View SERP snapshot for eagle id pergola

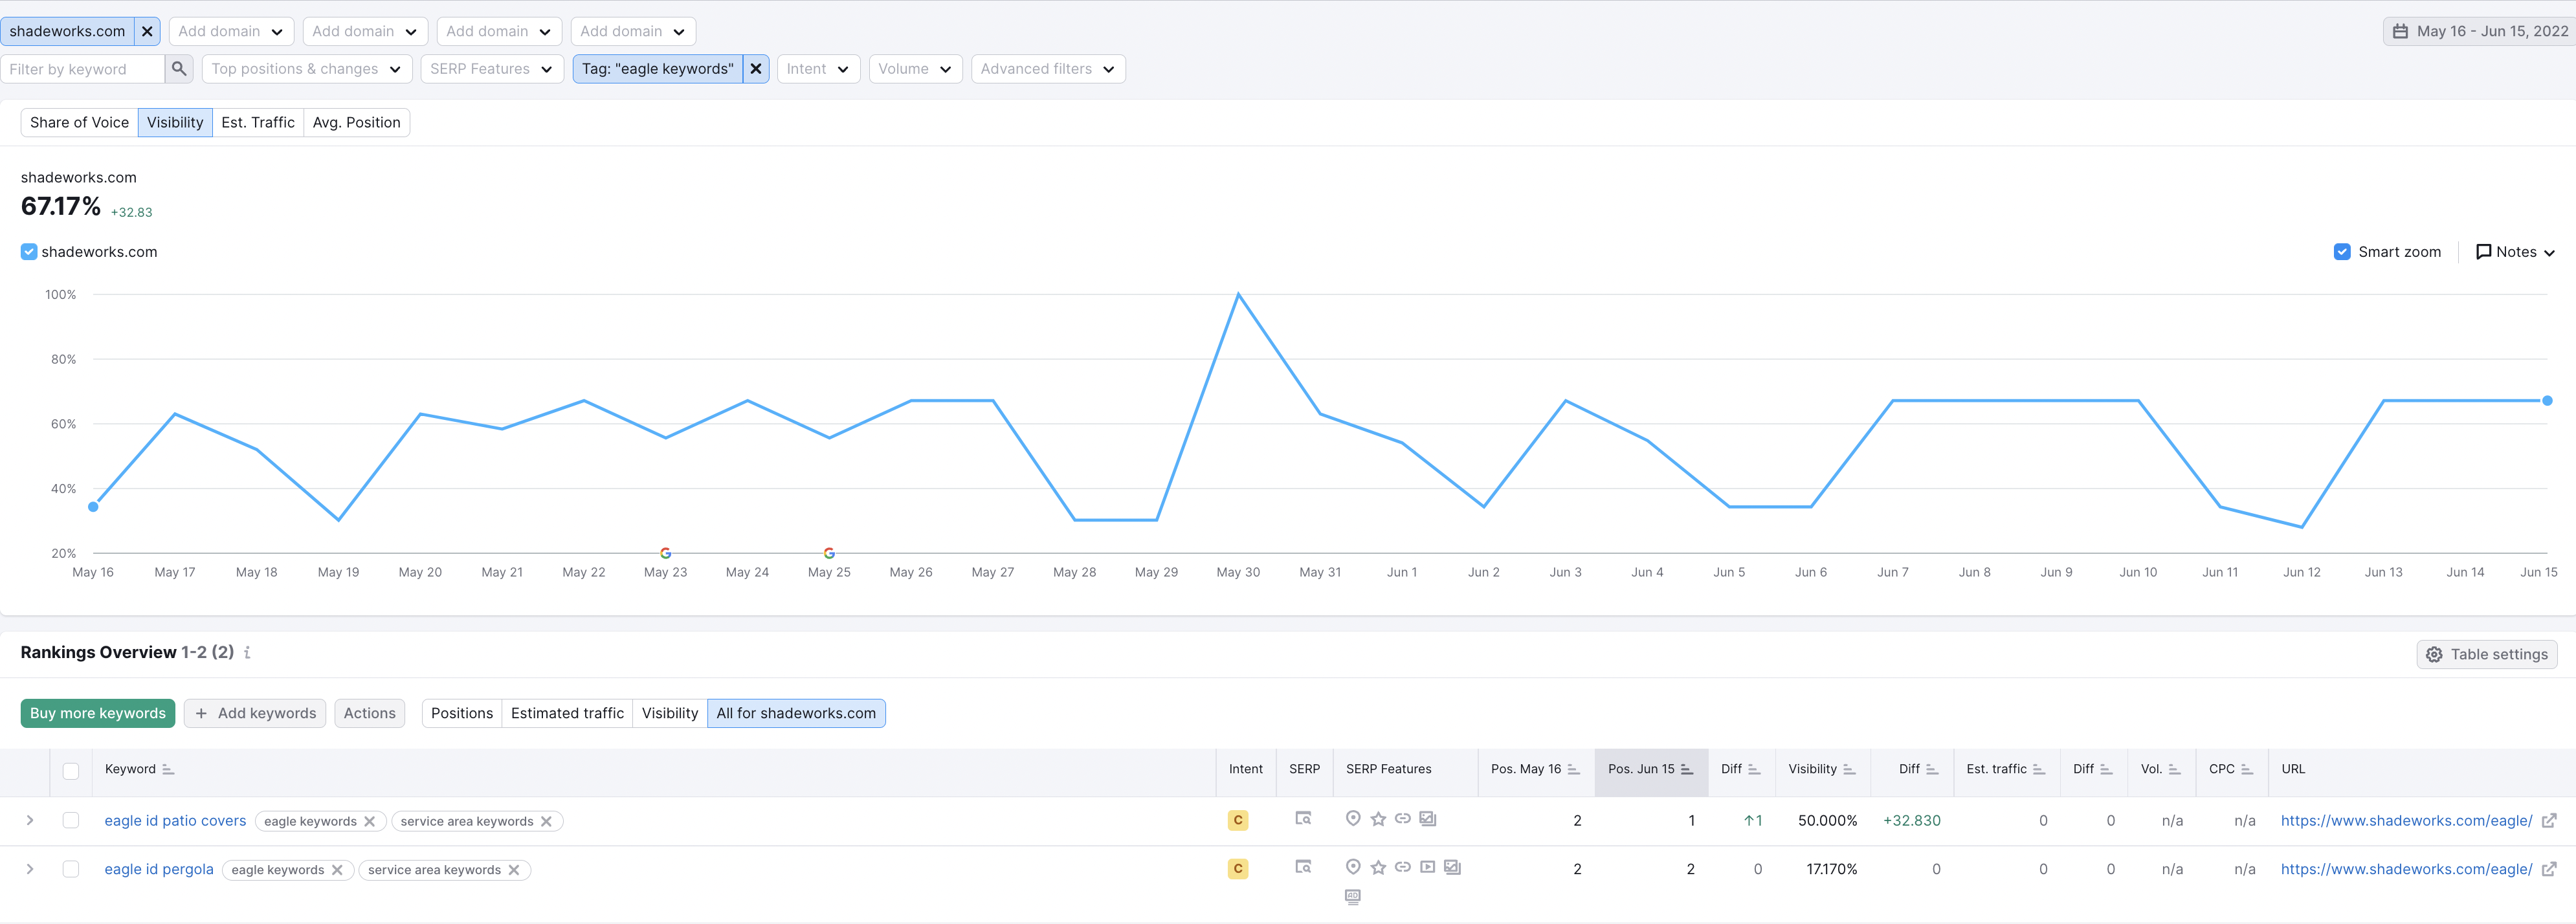coord(1303,867)
